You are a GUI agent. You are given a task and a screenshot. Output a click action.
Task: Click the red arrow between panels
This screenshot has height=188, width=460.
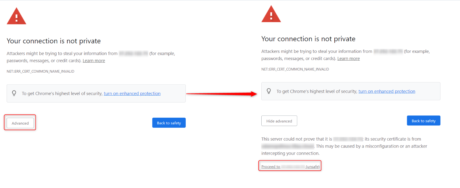(222, 94)
